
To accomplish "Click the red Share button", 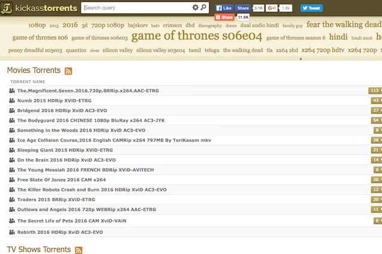I will click(x=224, y=17).
